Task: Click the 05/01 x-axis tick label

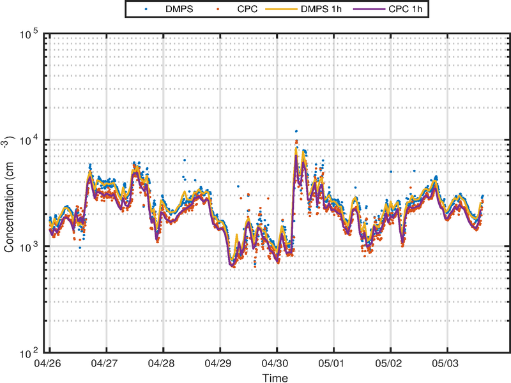Action: tap(332, 363)
